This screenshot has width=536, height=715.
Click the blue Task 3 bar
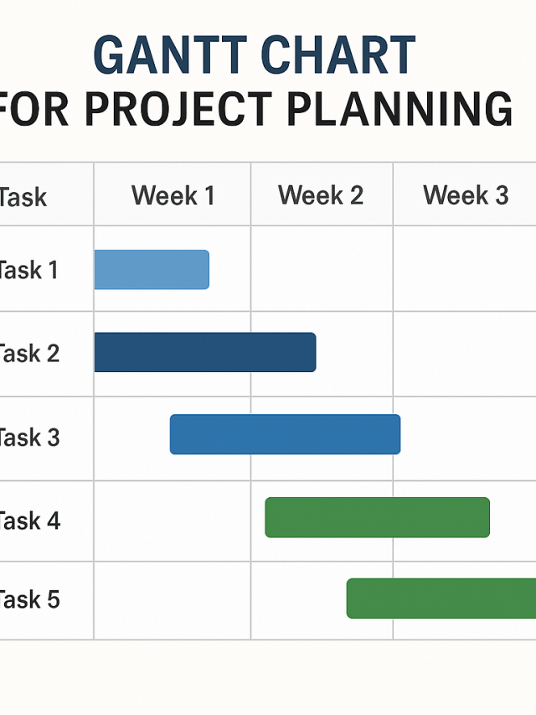[285, 434]
